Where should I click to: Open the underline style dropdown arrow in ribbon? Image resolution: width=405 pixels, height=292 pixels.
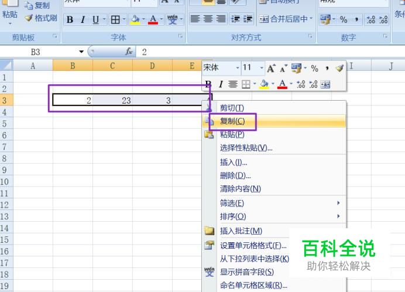[x=104, y=19]
